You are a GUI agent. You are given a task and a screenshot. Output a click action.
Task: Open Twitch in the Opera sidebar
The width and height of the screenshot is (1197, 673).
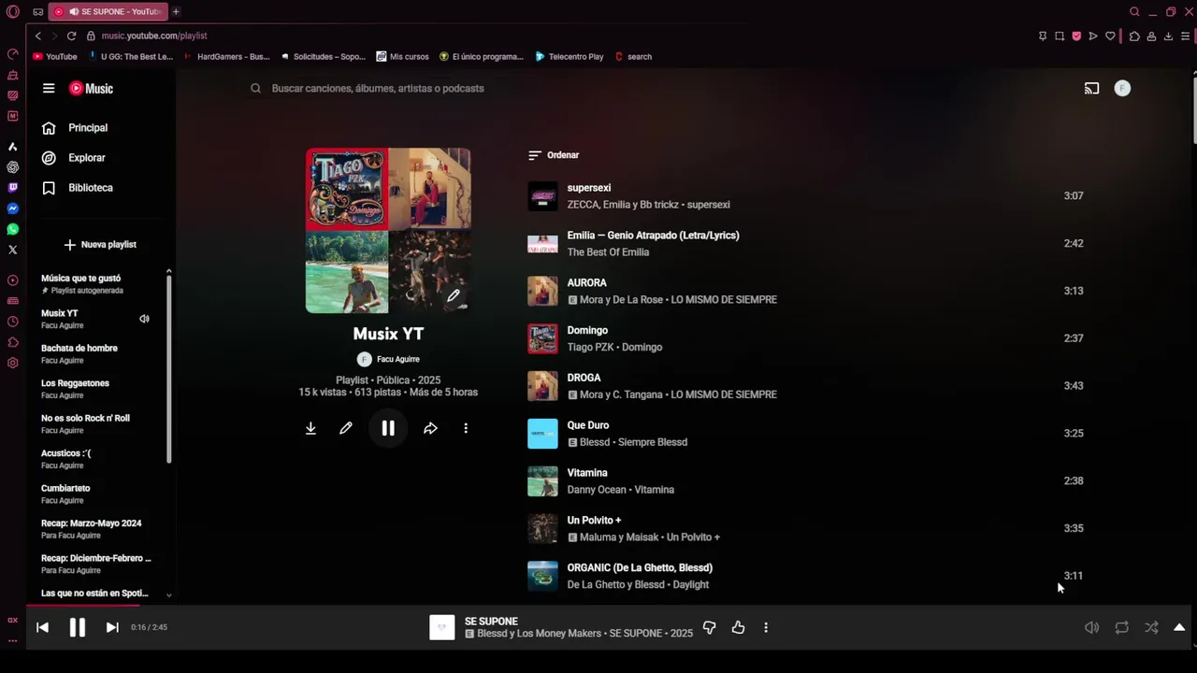13,188
